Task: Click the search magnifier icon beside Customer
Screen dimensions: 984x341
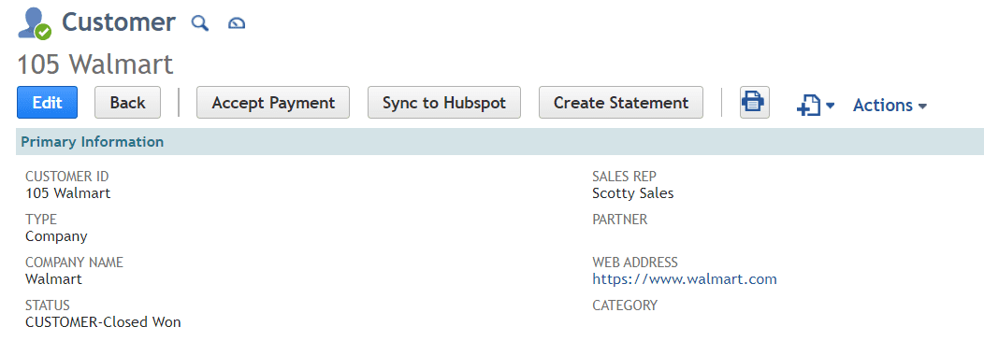Action: [x=200, y=23]
